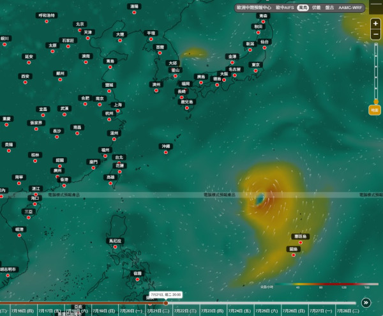Click the 東京 city marker
The width and height of the screenshot is (383, 316).
pos(255,71)
